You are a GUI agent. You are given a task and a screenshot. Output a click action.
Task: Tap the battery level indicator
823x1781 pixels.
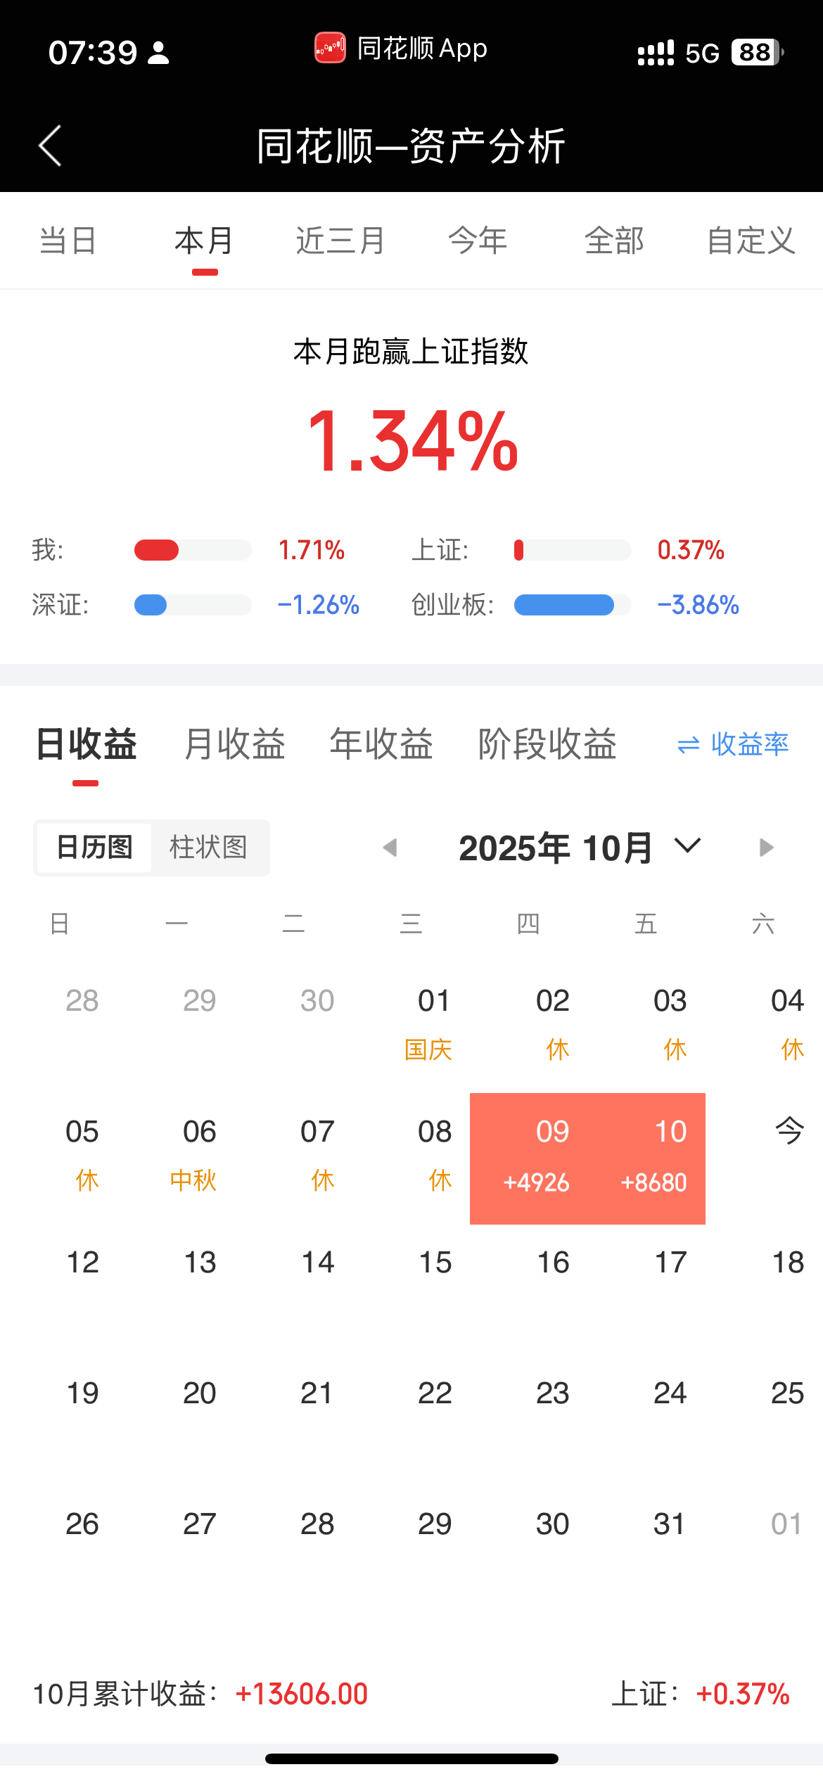coord(757,53)
